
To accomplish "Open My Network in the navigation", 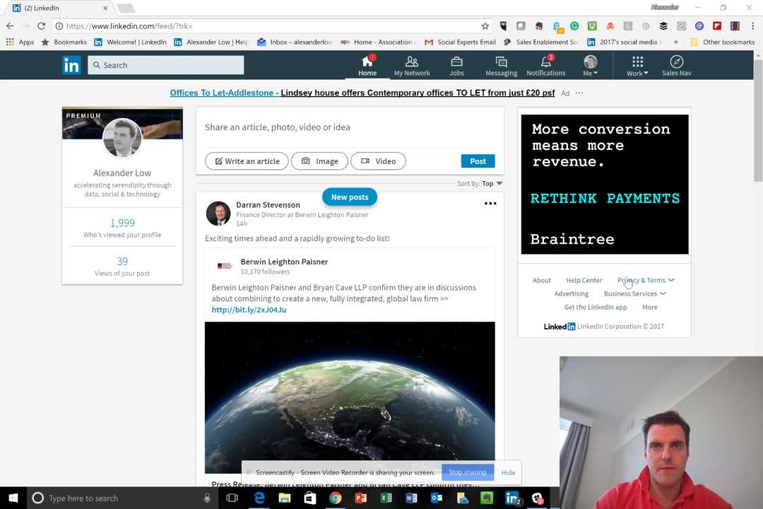I will point(412,66).
